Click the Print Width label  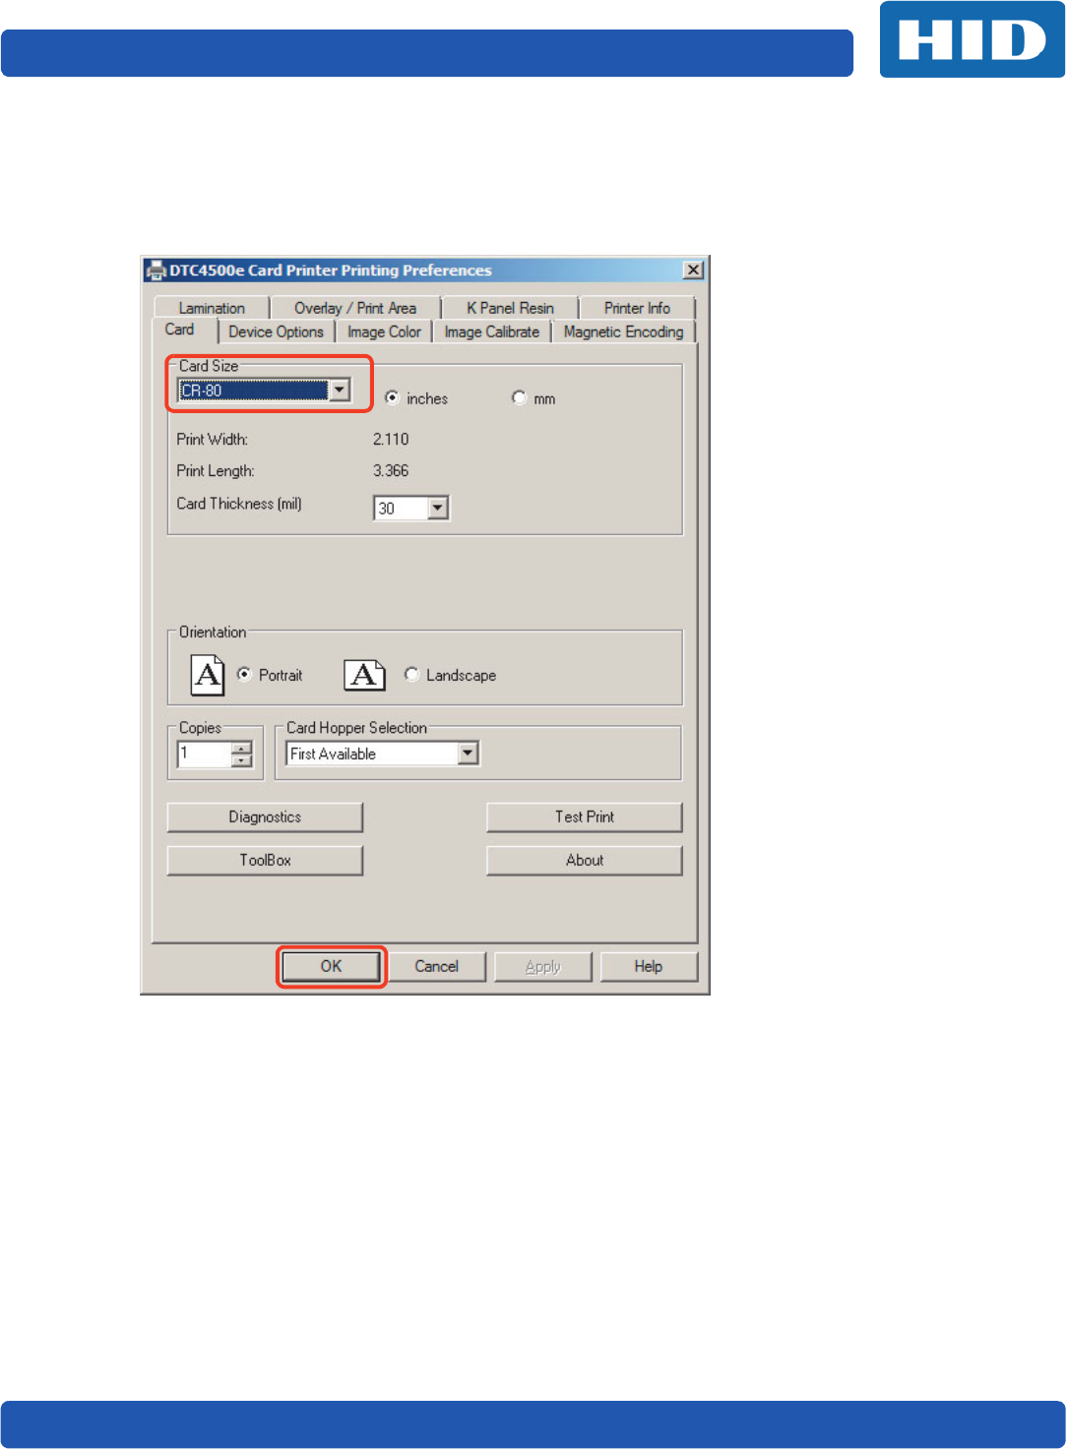point(213,440)
